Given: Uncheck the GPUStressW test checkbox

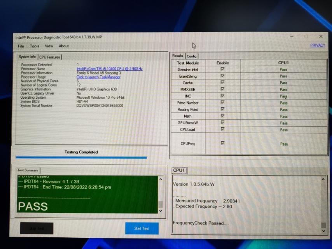Looking at the screenshot, I should [x=222, y=122].
